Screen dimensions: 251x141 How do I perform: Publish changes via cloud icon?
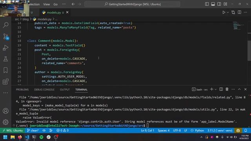[44, 130]
